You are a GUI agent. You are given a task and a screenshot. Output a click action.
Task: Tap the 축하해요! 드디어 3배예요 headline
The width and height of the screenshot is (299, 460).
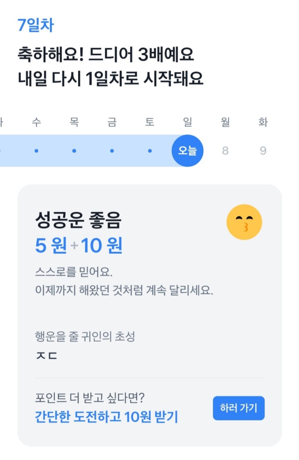(x=106, y=55)
